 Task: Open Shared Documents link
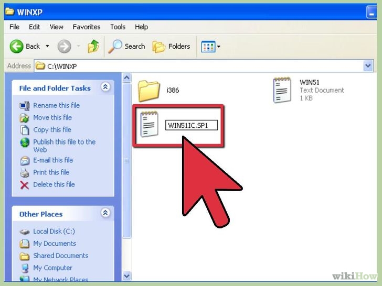[x=61, y=256]
